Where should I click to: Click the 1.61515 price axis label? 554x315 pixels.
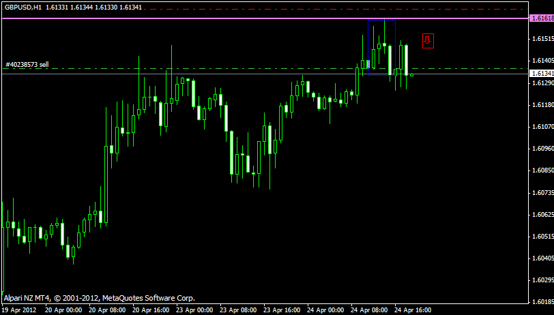542,38
